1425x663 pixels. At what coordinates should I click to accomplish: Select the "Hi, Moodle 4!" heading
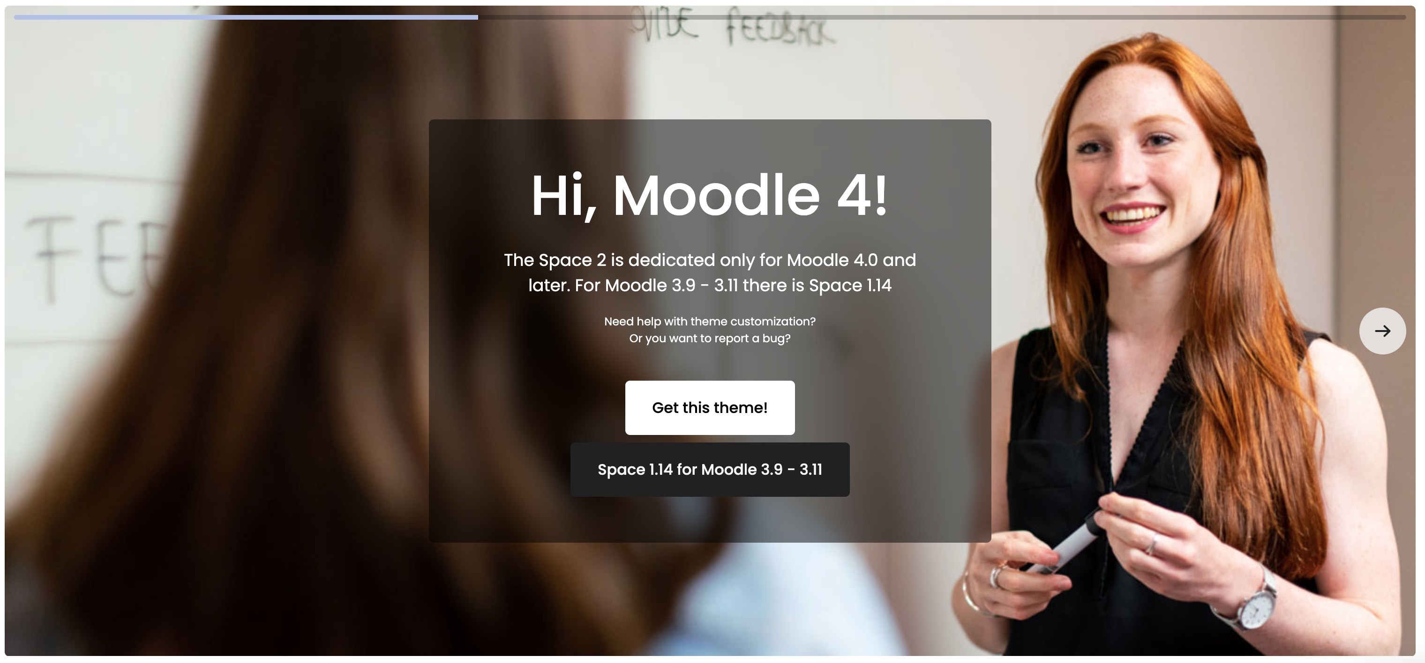coord(710,196)
